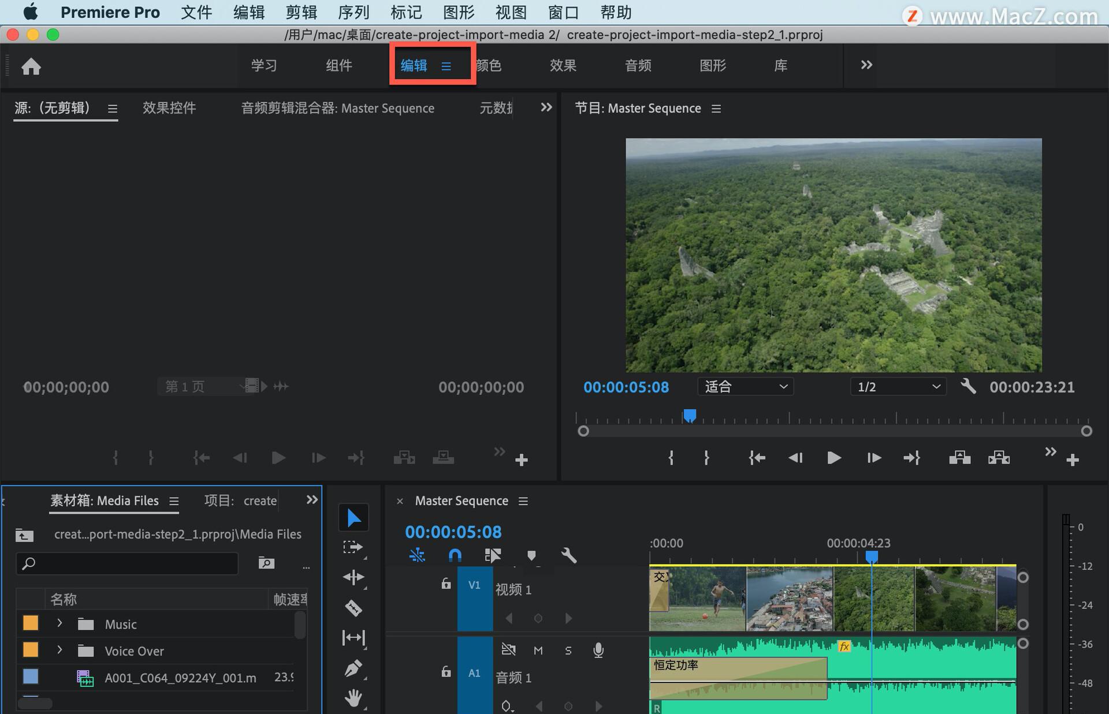Select the Razor tool
Viewport: 1109px width, 714px height.
(x=353, y=608)
